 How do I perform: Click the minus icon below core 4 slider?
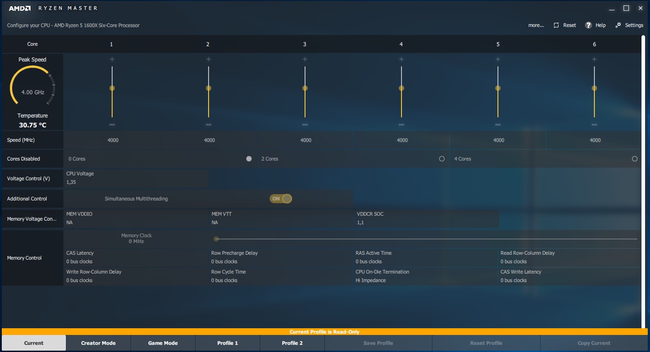(x=401, y=125)
